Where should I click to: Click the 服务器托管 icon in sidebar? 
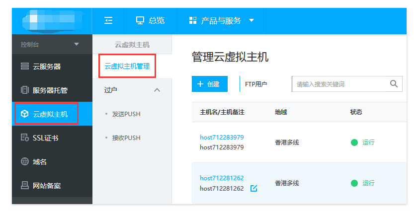tap(24, 90)
